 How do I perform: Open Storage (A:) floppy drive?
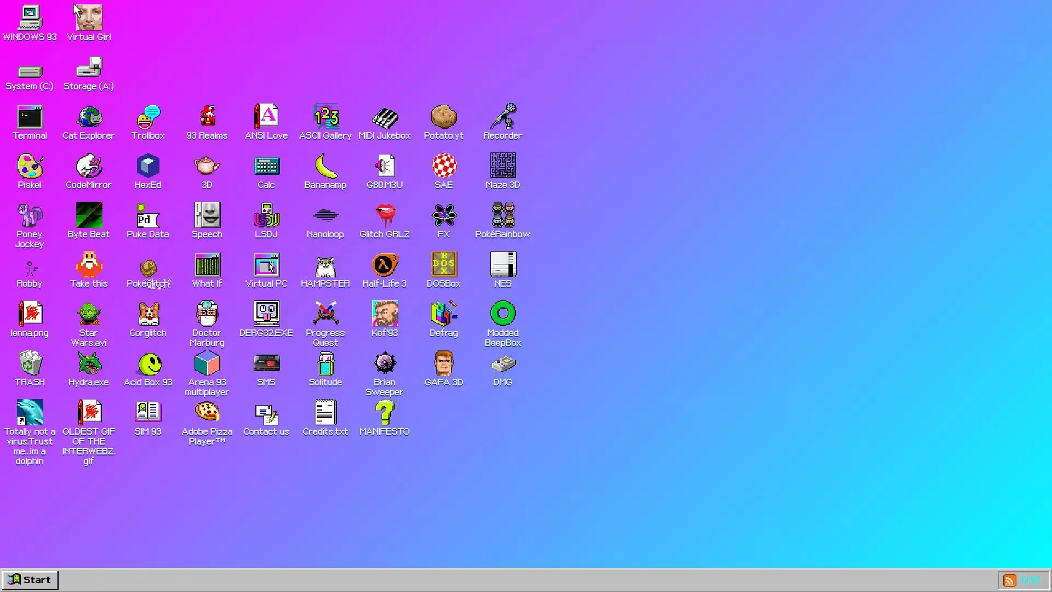tap(89, 68)
